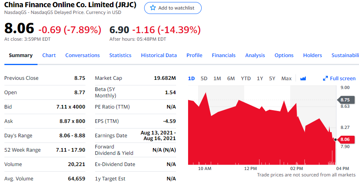Open the Chart tab
Screen dimensions: 359x186
click(49, 55)
